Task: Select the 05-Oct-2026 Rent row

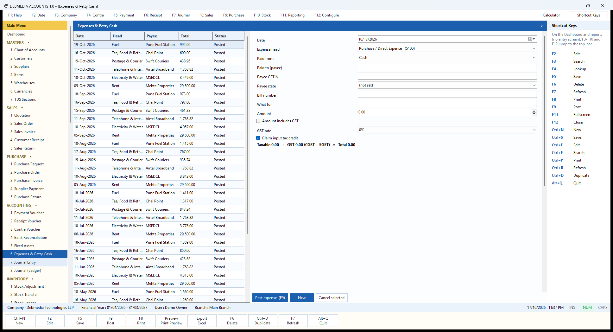Action: tap(159, 86)
